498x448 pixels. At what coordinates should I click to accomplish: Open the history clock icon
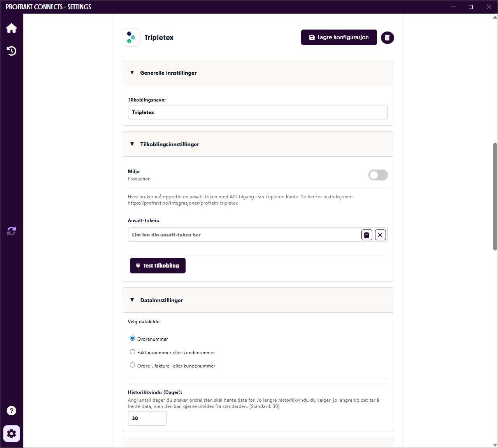(x=11, y=51)
